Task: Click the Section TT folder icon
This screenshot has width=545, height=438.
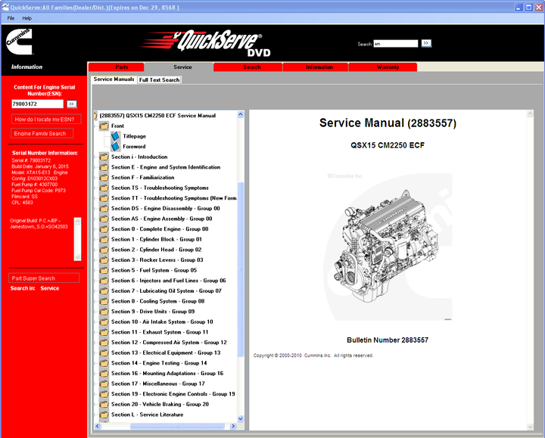Action: [104, 198]
